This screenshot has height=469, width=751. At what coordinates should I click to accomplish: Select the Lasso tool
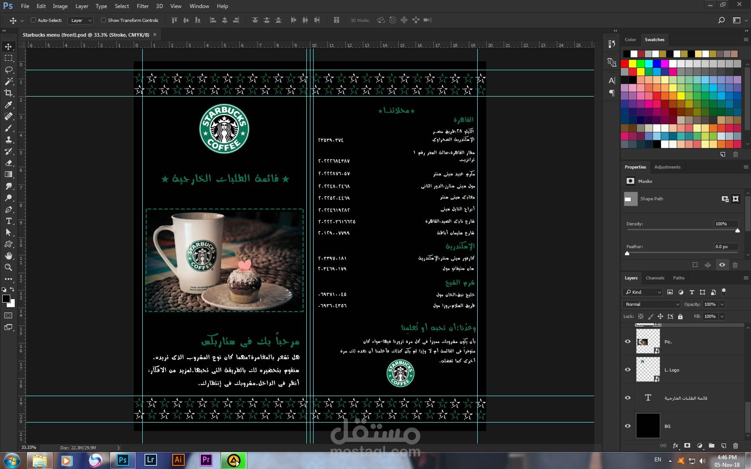pyautogui.click(x=8, y=70)
